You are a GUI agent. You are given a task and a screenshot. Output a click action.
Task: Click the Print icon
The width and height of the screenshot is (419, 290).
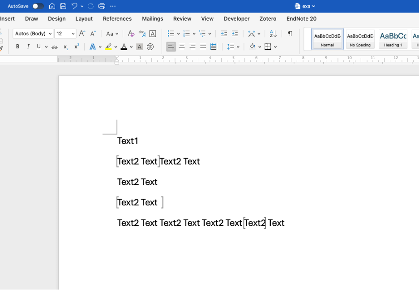pos(102,6)
